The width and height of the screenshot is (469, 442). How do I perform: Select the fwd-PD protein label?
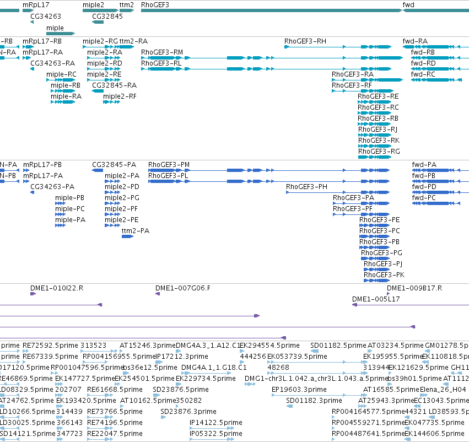[424, 187]
